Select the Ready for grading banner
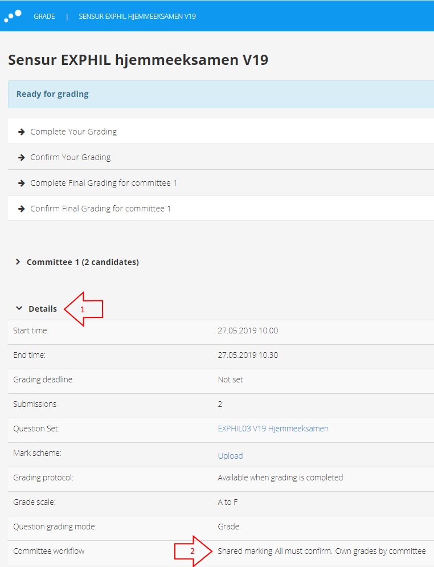This screenshot has height=567, width=434. coord(221,94)
